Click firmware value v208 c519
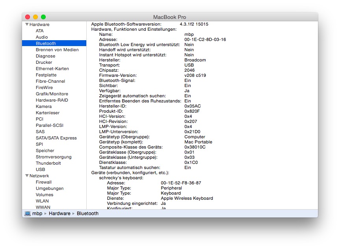Viewport: 340px width, 249px height. click(195, 75)
